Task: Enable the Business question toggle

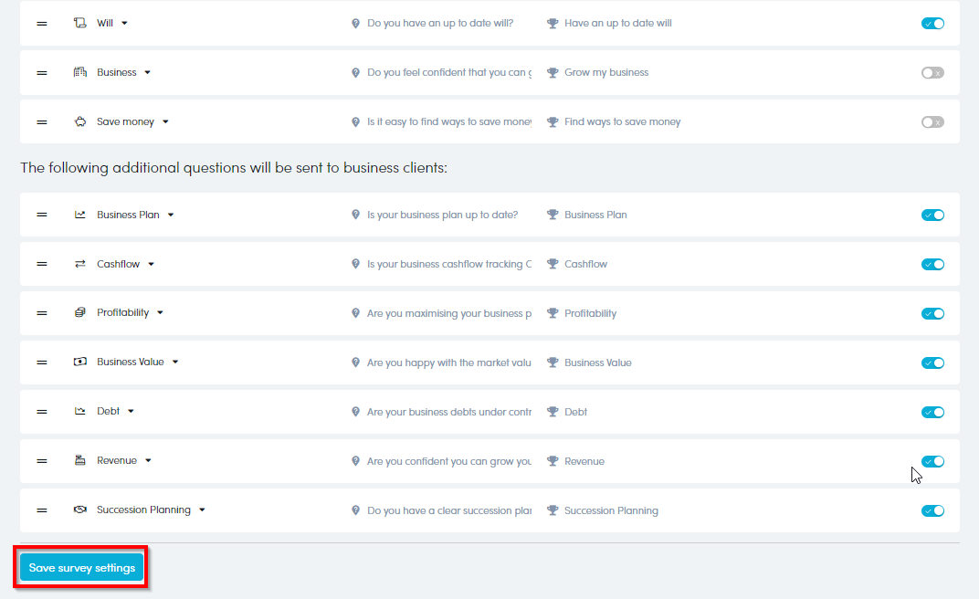Action: click(x=932, y=73)
